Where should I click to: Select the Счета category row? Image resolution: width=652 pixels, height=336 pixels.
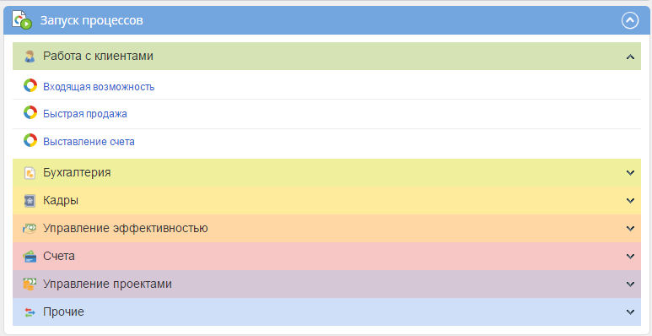[x=326, y=257]
